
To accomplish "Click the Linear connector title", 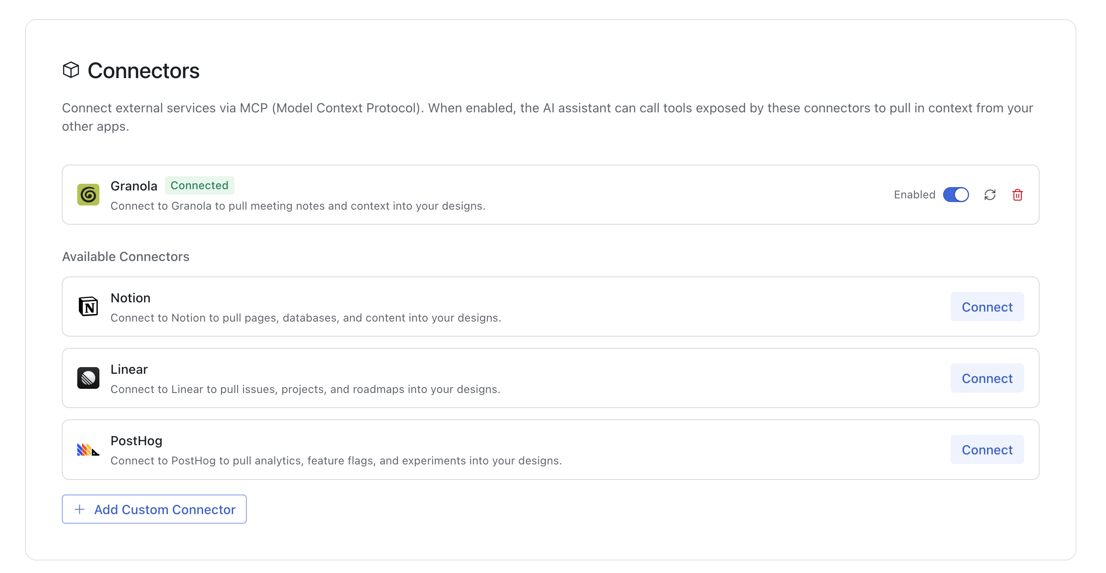I will coord(129,369).
